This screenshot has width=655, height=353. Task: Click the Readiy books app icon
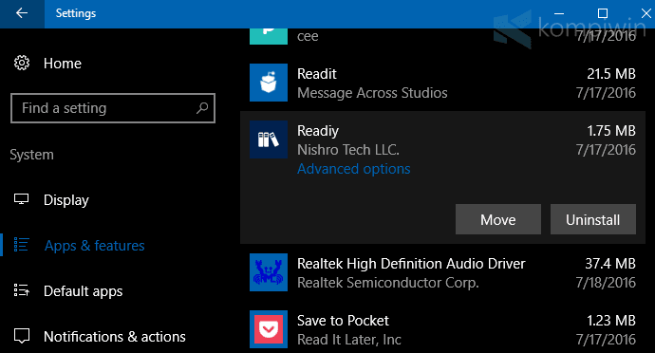tap(269, 139)
